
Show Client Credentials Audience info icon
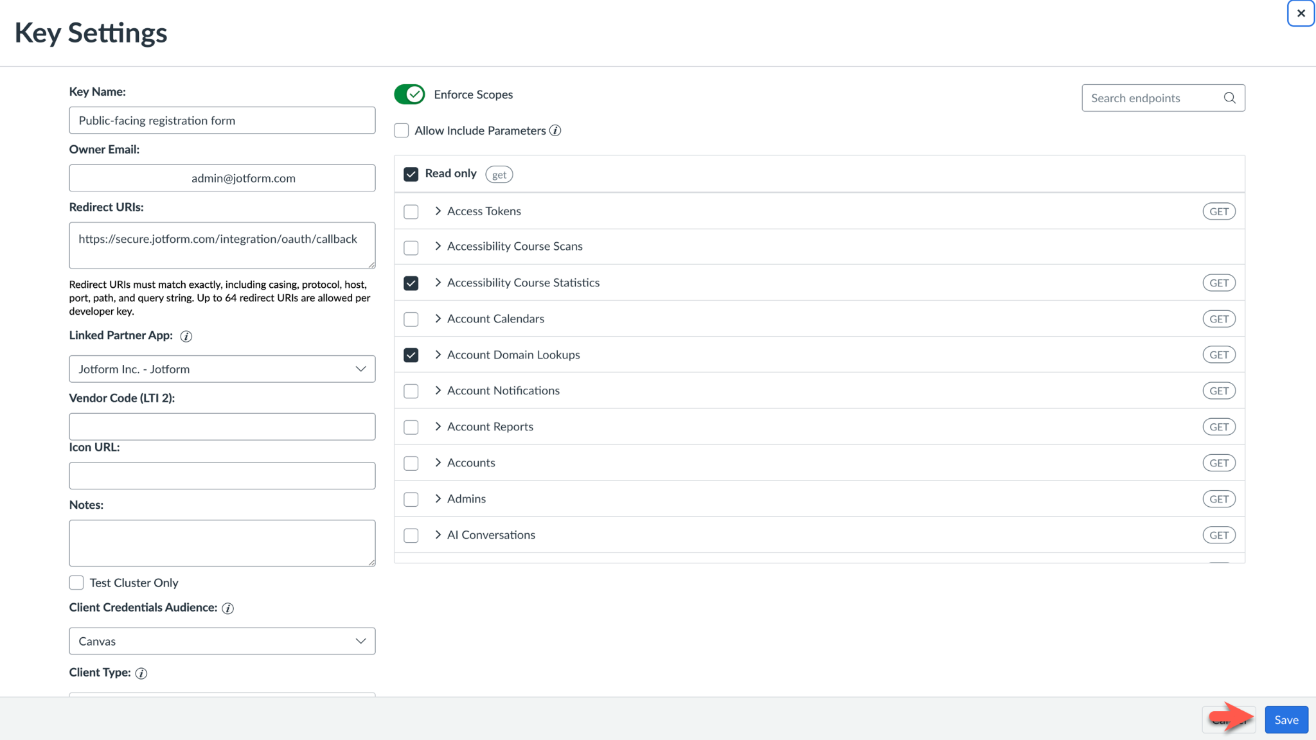(x=227, y=608)
